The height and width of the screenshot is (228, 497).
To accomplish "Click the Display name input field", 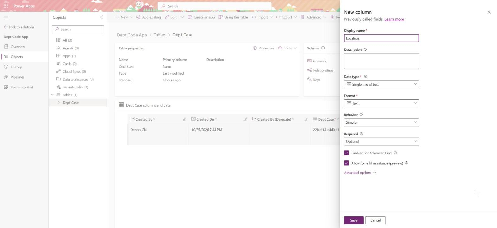I will [x=381, y=38].
